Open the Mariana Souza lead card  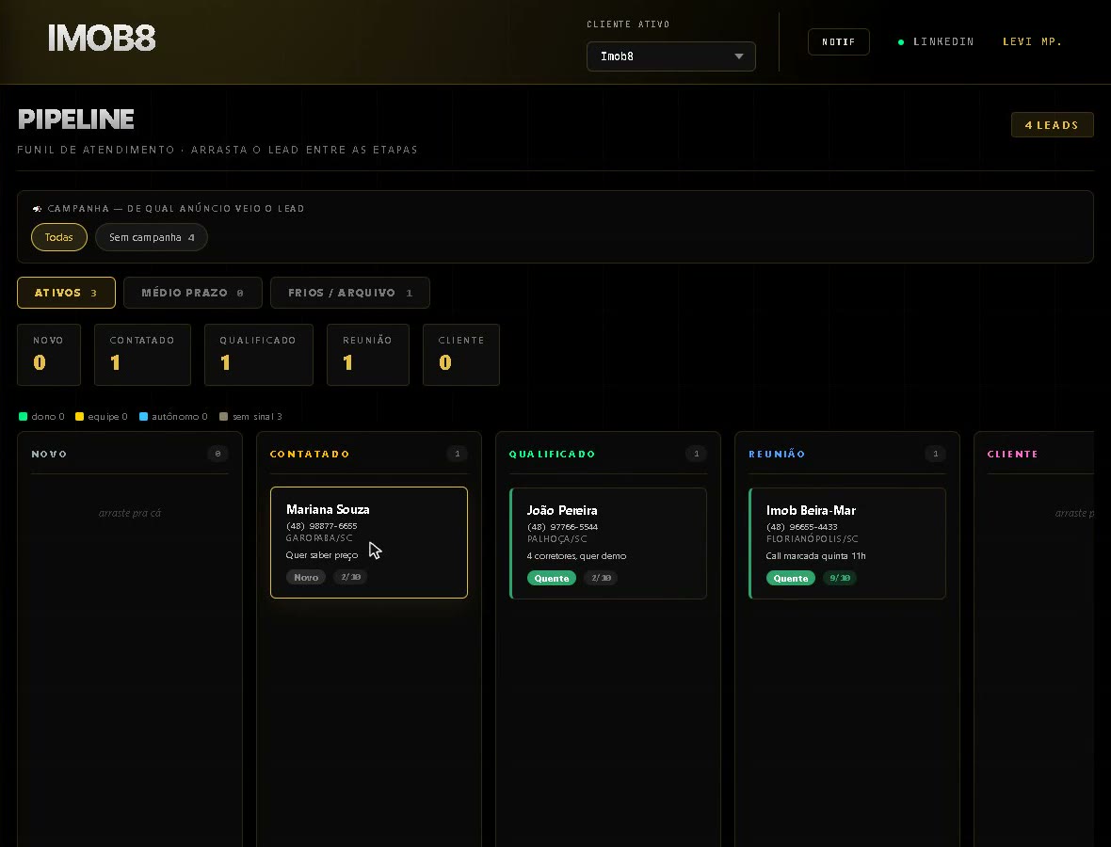[369, 542]
